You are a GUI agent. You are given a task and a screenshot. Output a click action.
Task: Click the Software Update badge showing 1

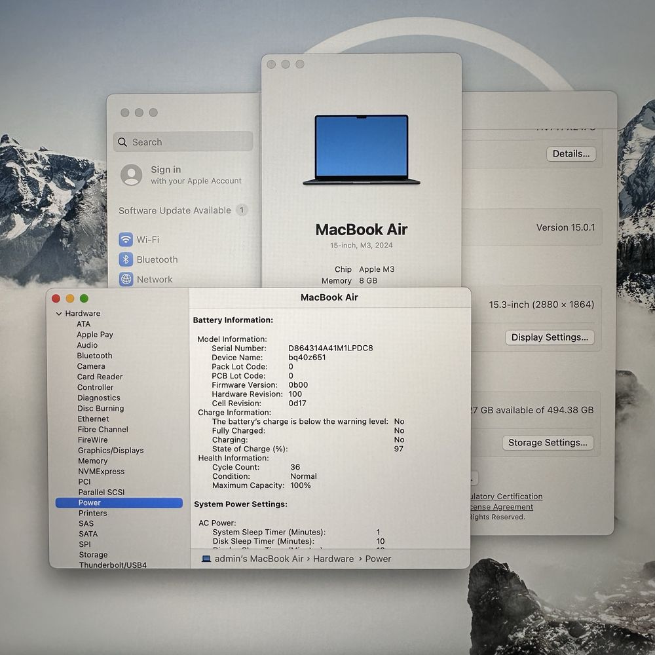242,210
